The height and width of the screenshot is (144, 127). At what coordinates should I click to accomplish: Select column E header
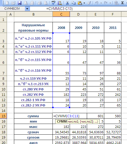96,14
